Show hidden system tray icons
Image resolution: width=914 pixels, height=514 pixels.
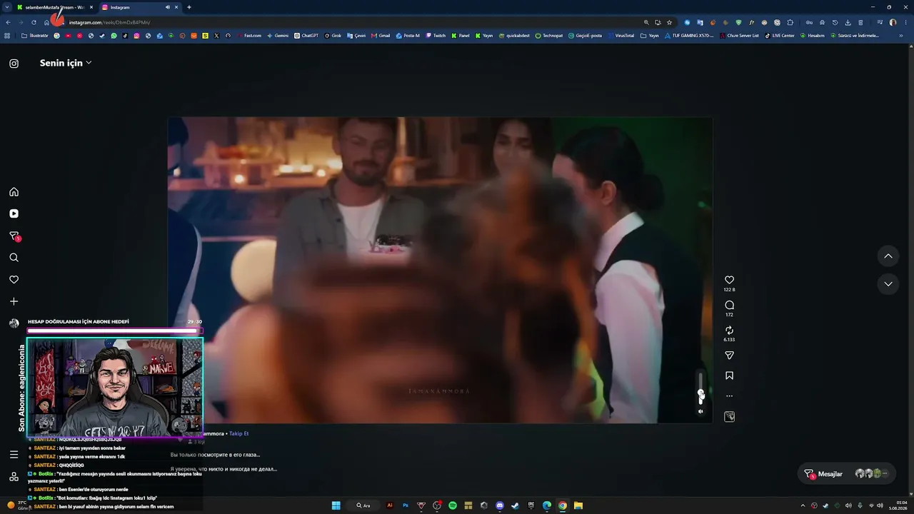[x=803, y=505]
